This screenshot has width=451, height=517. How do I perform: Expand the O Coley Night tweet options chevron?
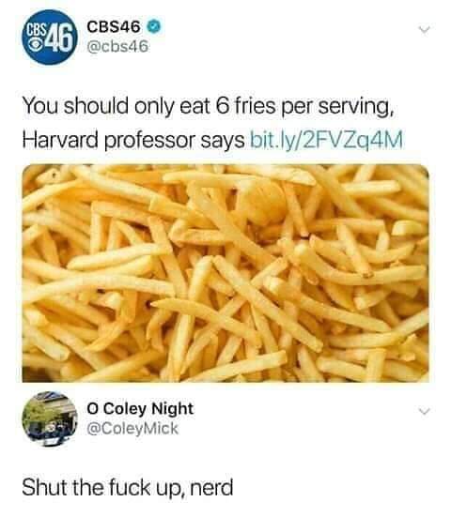[425, 411]
